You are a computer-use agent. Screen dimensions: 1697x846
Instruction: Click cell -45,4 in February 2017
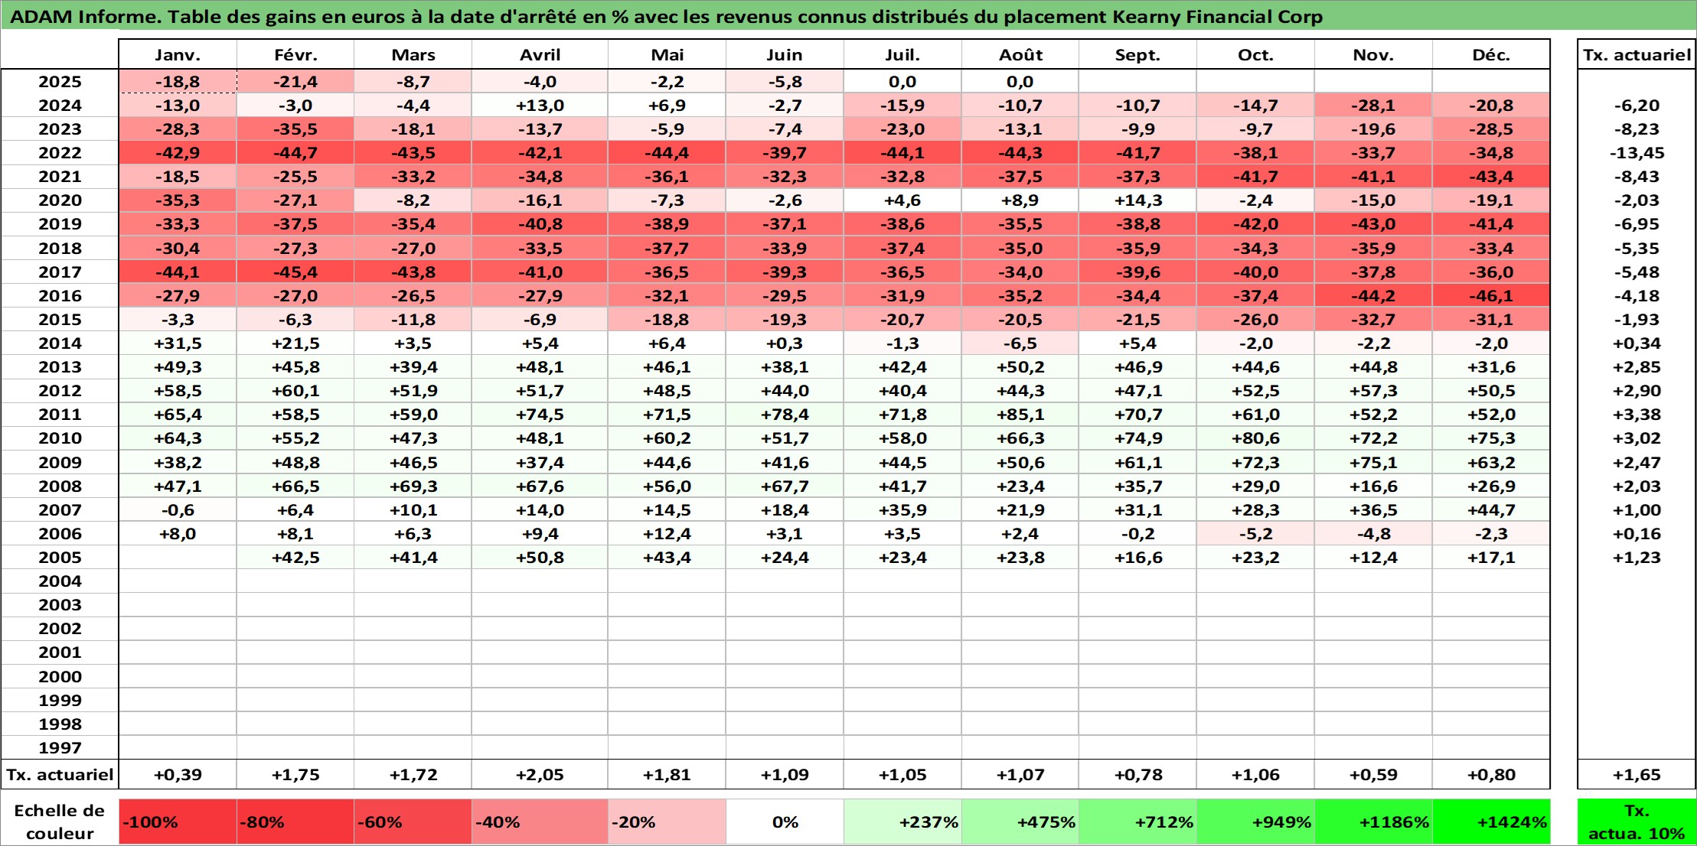click(x=295, y=272)
